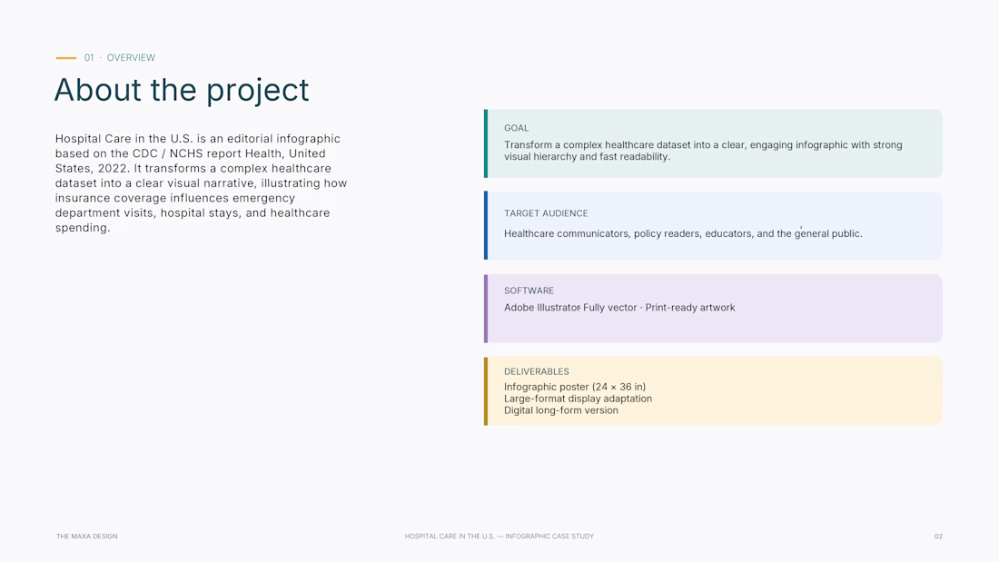The width and height of the screenshot is (999, 562).
Task: Click 'Adobe Illustrator' text in Software card
Action: (542, 307)
